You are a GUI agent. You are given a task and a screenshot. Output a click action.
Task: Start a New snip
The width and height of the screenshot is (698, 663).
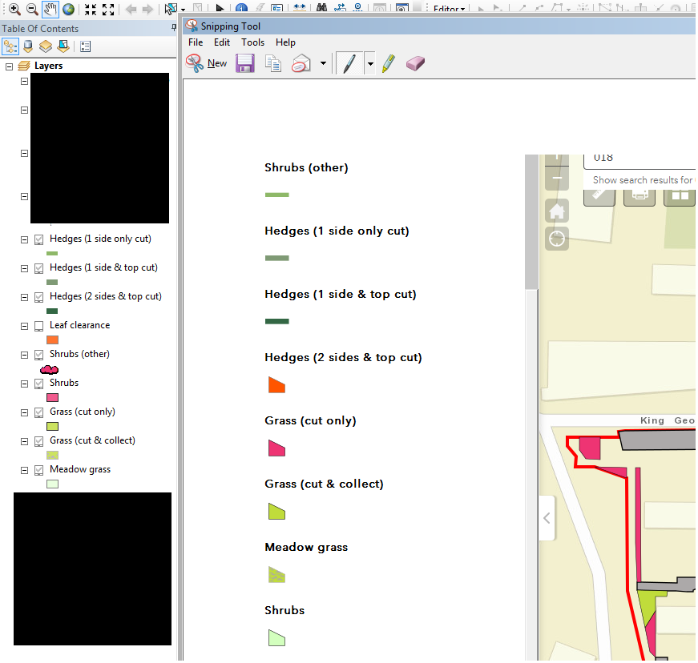pos(207,63)
